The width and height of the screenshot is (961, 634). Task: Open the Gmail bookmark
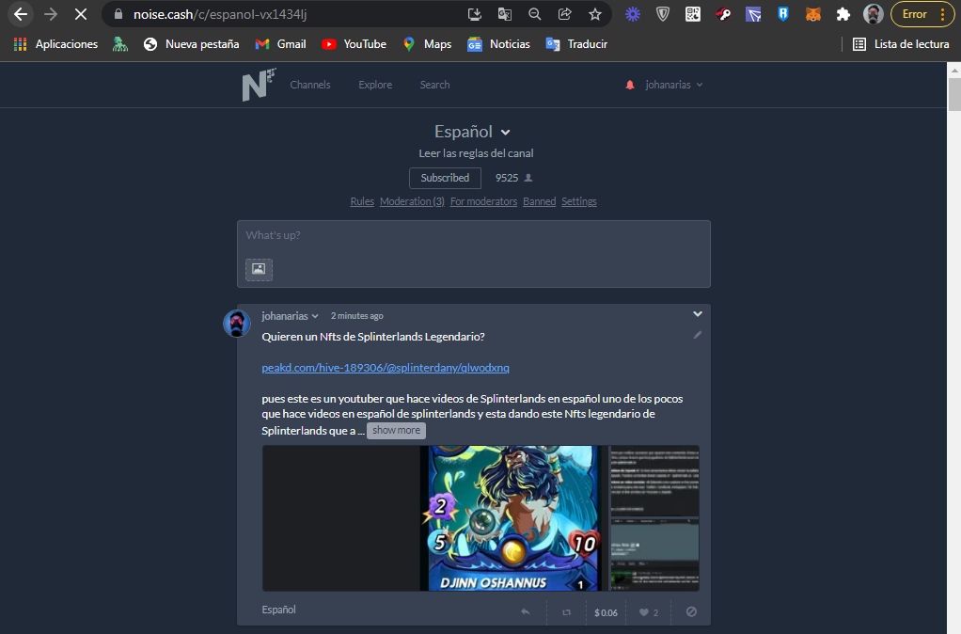pyautogui.click(x=281, y=44)
